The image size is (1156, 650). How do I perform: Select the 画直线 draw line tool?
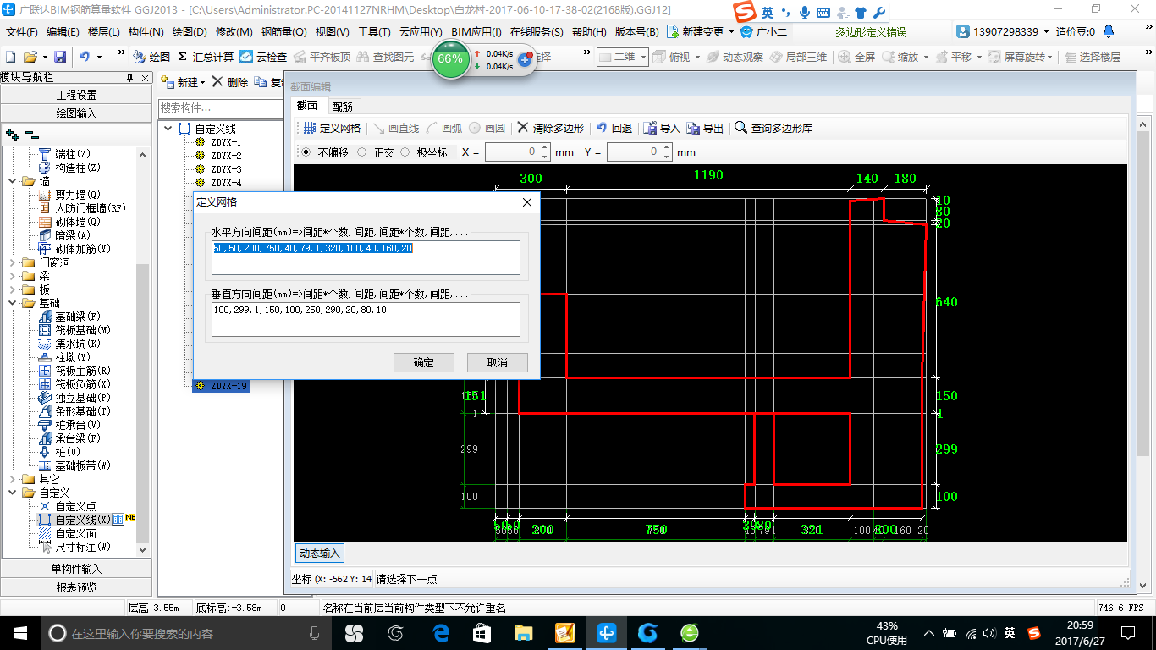coord(396,128)
